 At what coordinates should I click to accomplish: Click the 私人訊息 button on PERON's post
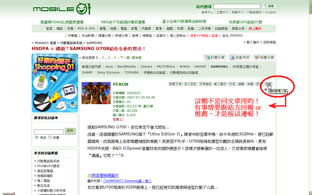(x=190, y=84)
